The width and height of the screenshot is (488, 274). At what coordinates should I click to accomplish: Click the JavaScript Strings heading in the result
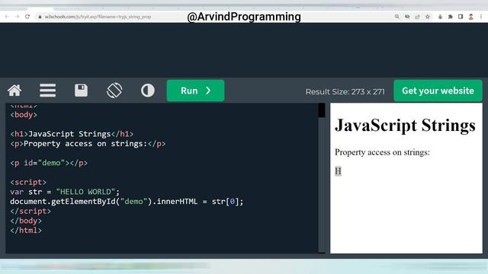pos(405,126)
